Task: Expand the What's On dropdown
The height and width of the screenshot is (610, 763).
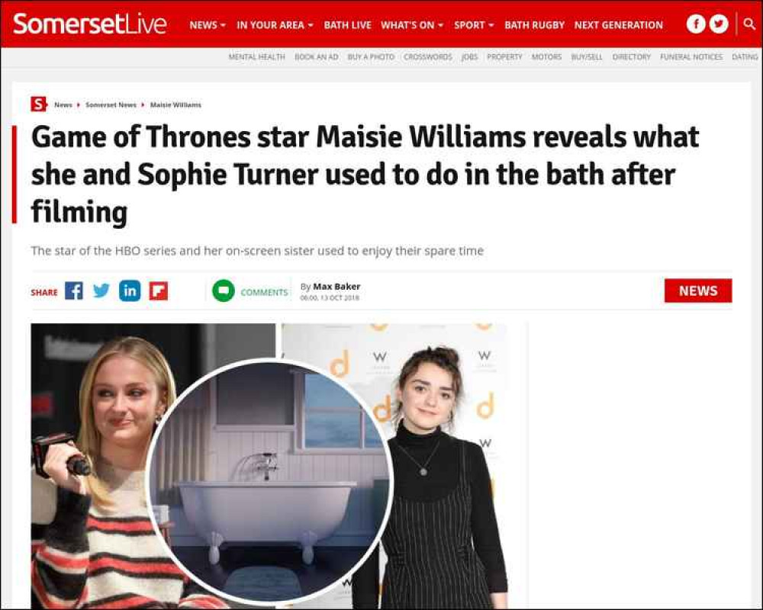Action: (x=412, y=25)
